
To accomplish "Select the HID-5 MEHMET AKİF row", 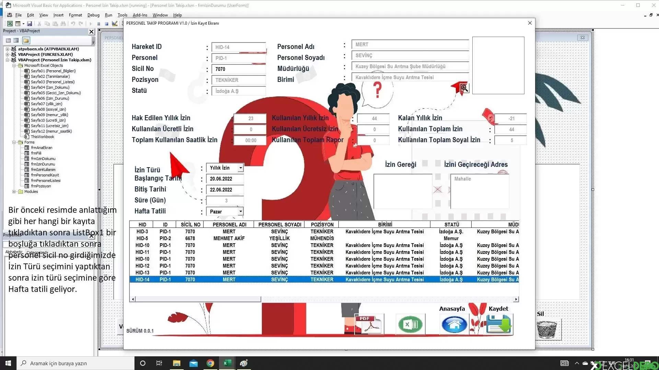I will pos(324,238).
